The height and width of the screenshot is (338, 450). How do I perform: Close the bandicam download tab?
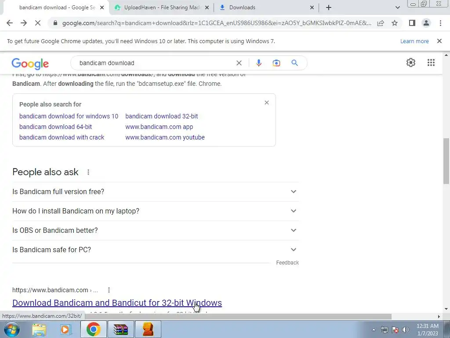click(x=102, y=7)
